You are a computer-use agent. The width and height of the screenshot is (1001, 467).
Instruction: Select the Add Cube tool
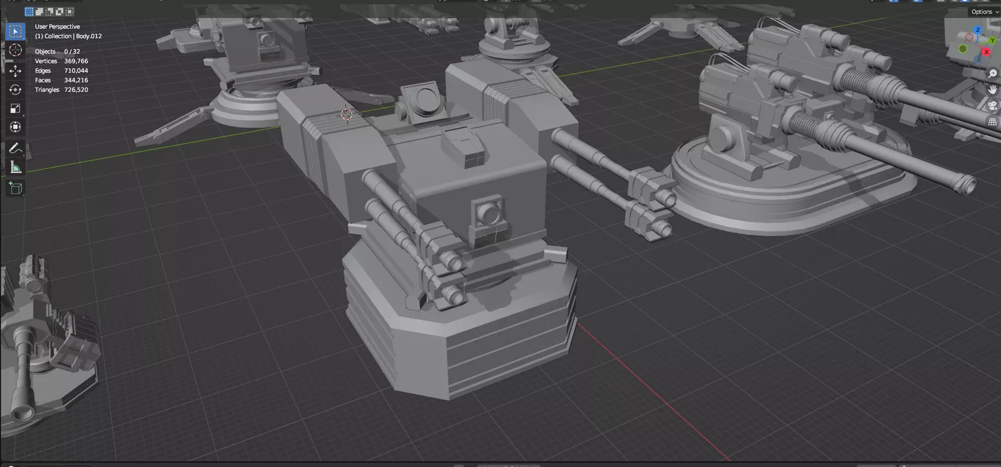pyautogui.click(x=15, y=188)
